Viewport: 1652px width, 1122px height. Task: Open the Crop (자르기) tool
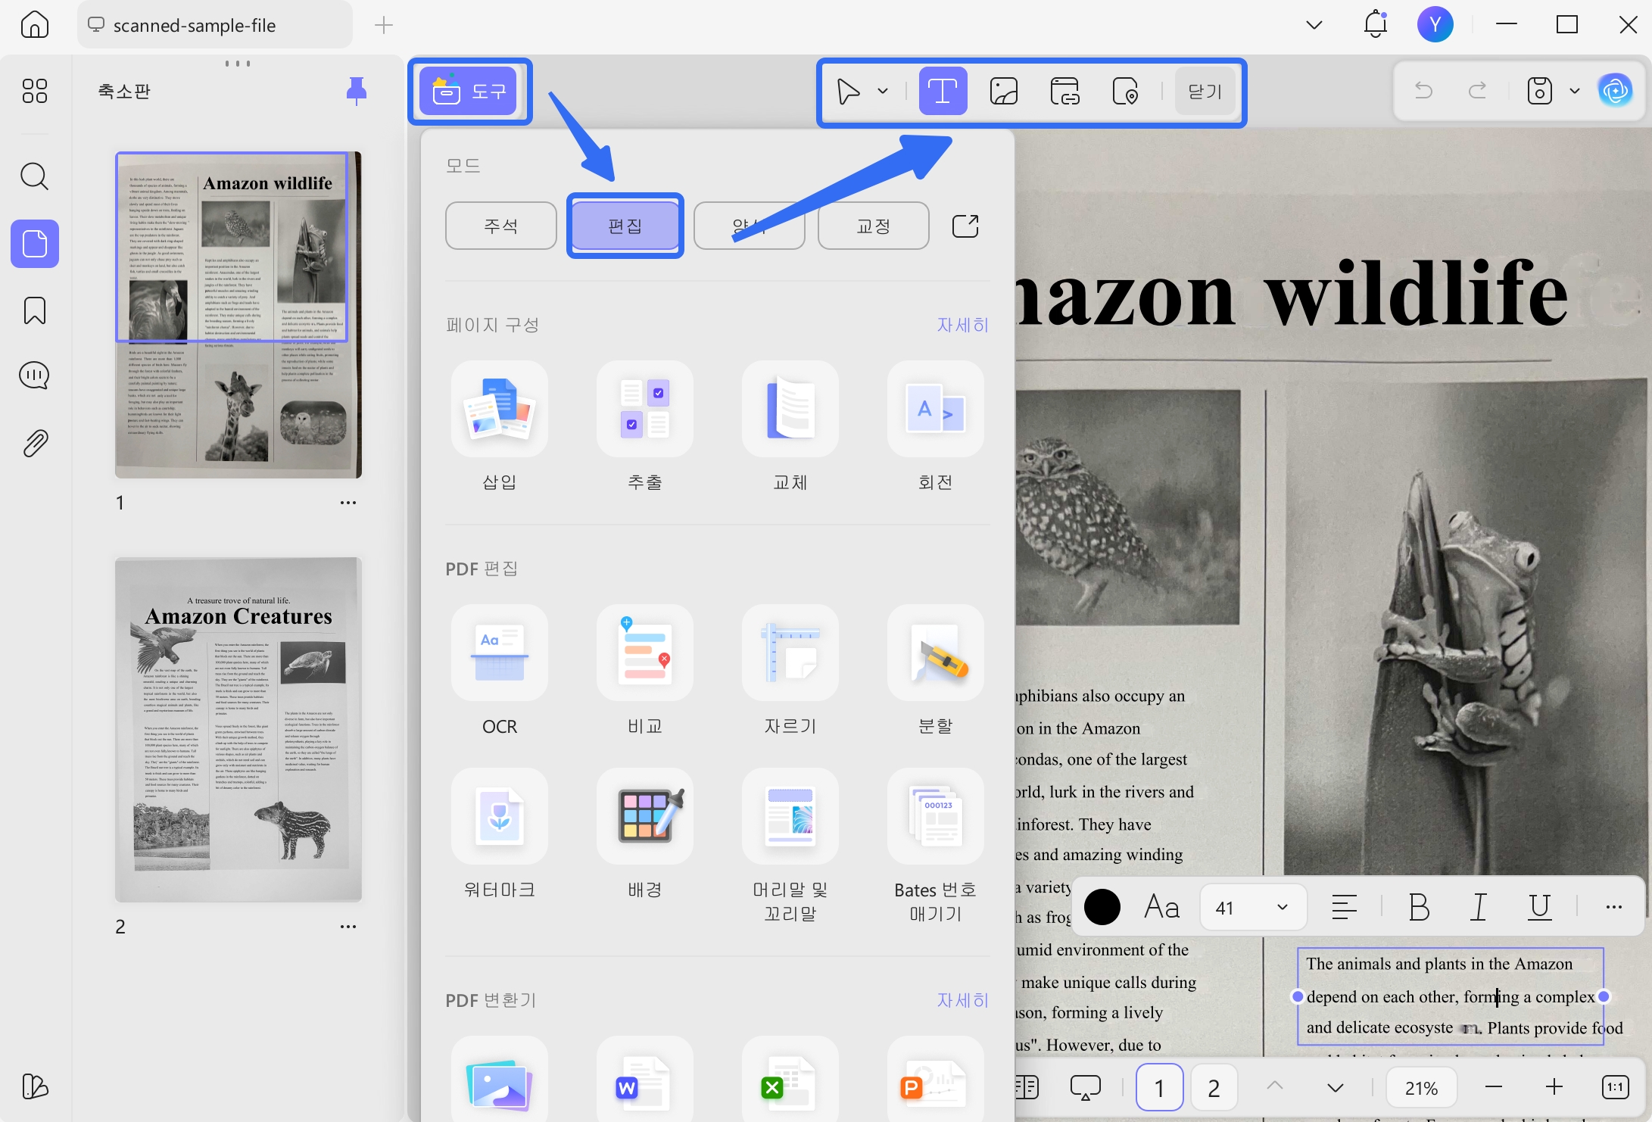pos(790,653)
